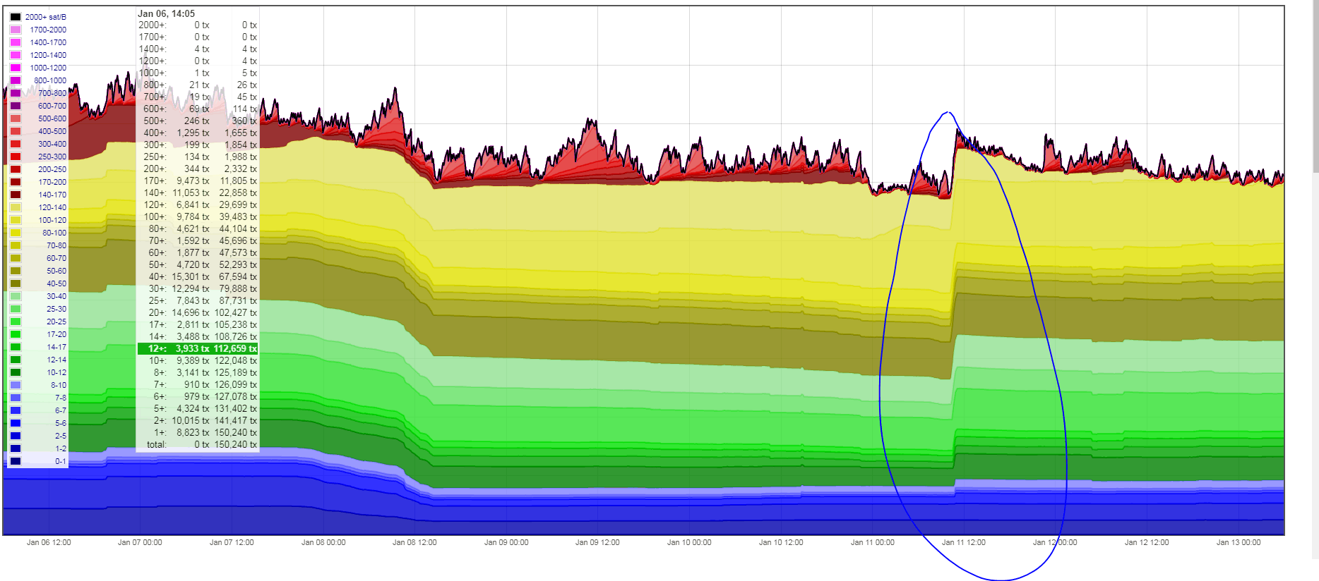The height and width of the screenshot is (581, 1319).
Task: Click the "20-25" legend label
Action: pos(56,322)
